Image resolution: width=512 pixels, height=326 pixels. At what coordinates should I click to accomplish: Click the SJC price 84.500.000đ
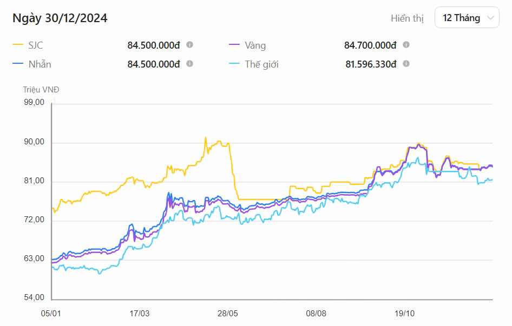point(154,45)
